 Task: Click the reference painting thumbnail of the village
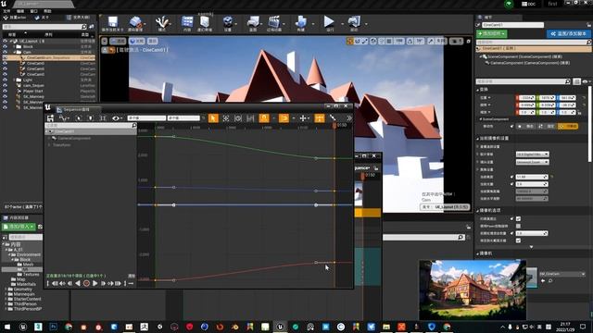pos(473,290)
